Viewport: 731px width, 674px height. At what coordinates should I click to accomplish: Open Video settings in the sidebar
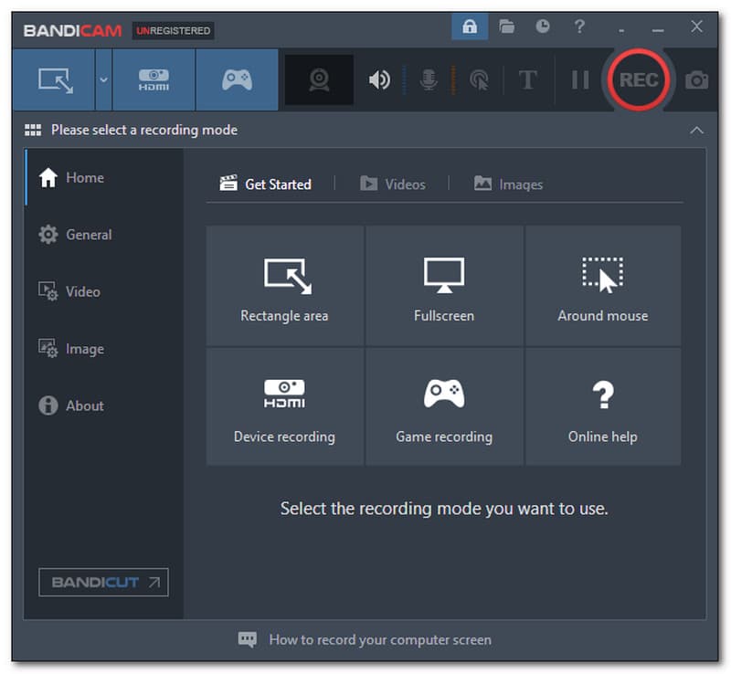pyautogui.click(x=104, y=291)
